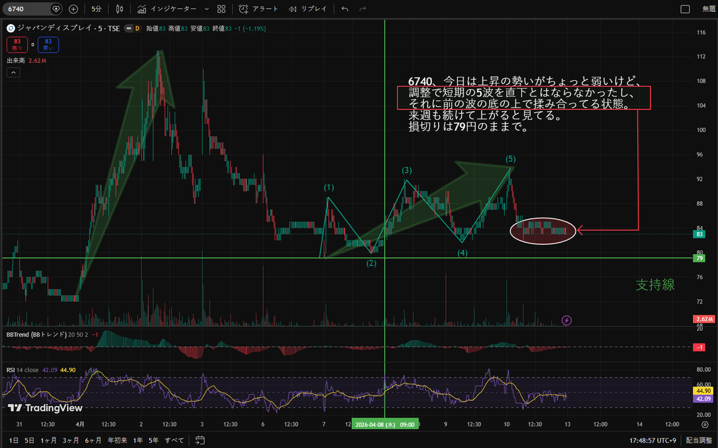
Task: Click the diamond icon in the symbol search box
Action: (56, 9)
